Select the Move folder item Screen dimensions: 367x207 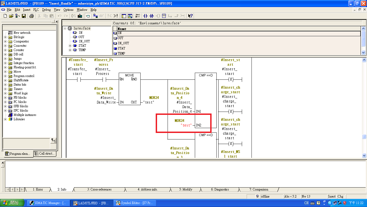17,72
